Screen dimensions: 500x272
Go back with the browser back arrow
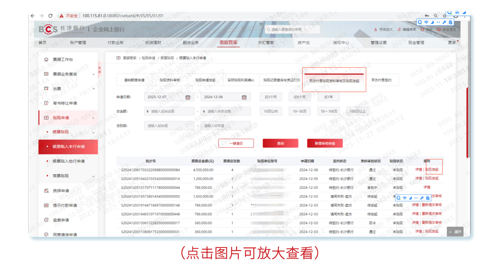point(33,16)
